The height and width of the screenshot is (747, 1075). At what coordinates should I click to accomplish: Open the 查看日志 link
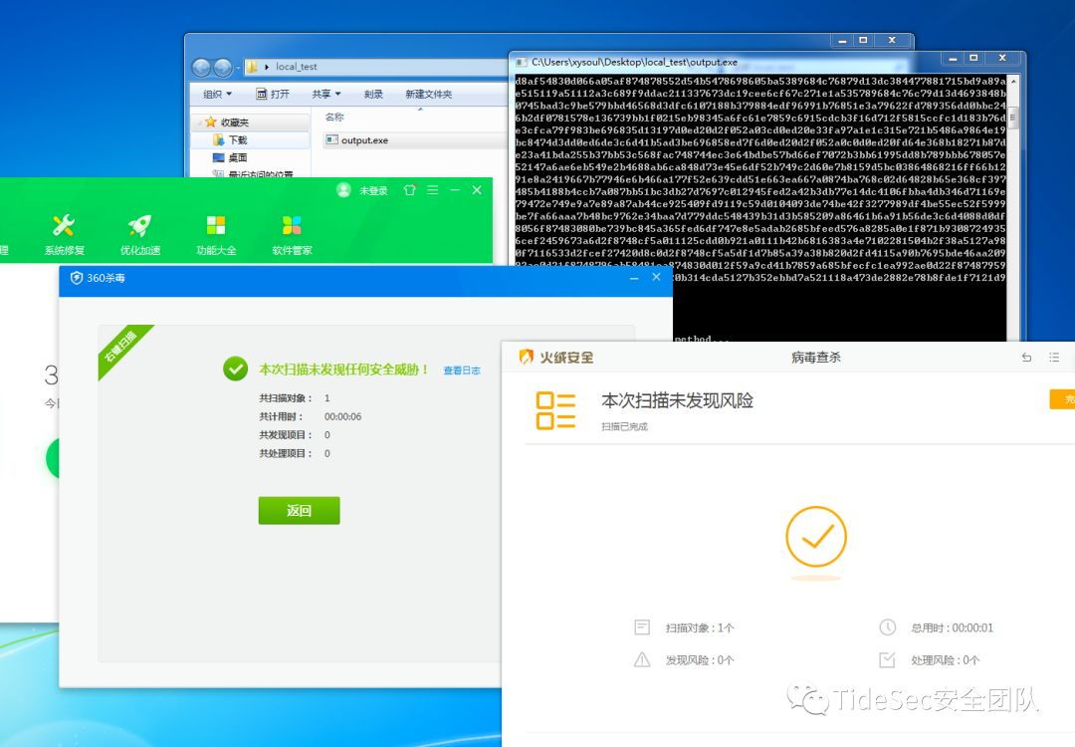462,371
